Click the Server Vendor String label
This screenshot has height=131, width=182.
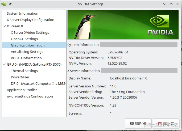pos(85,92)
